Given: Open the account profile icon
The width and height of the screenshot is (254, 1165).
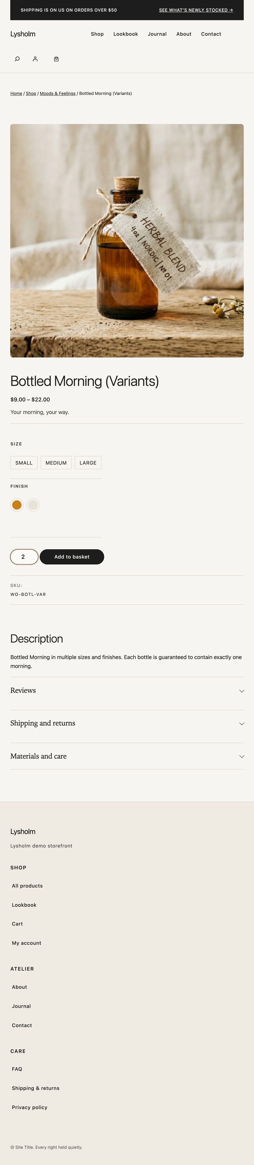Looking at the screenshot, I should [x=35, y=59].
